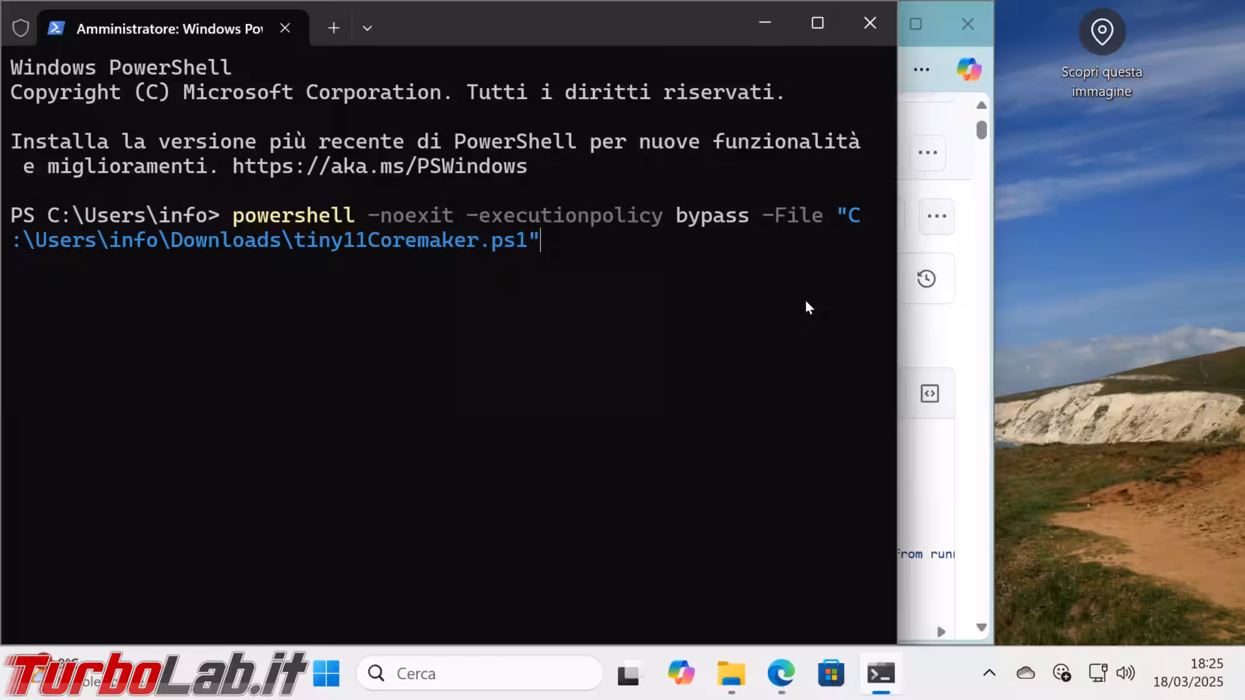Click the shield icon in terminal title bar
Screen dimensions: 1245x700
[x=21, y=28]
